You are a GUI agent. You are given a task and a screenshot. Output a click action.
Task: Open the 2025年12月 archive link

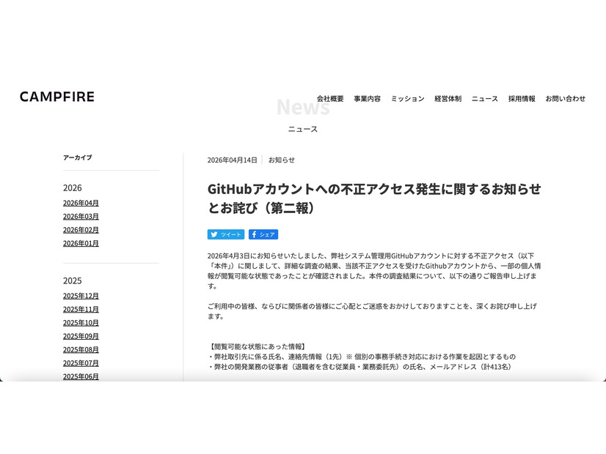click(x=81, y=296)
